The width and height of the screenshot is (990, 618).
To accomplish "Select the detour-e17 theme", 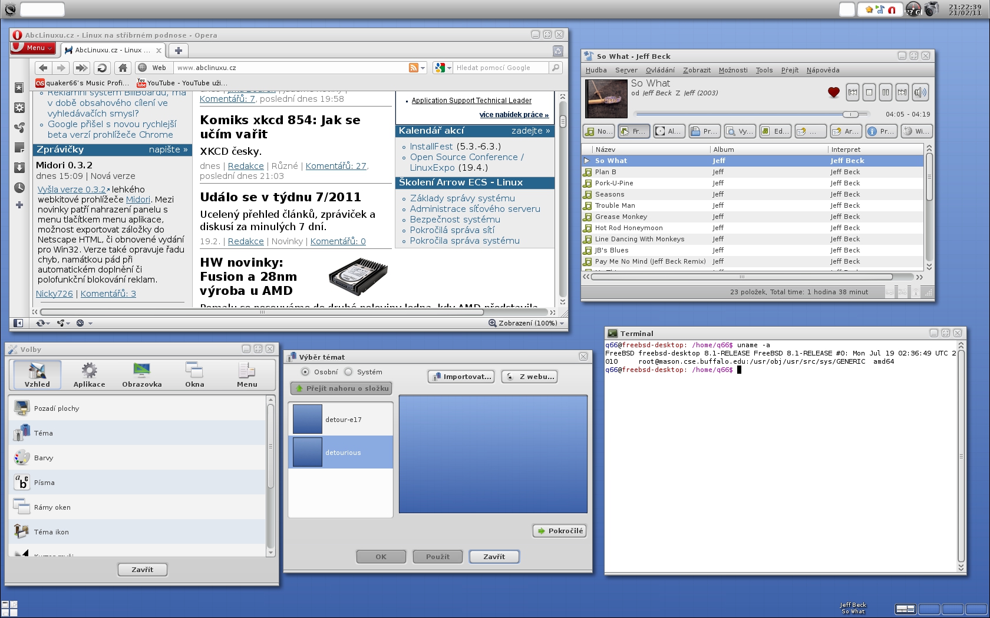I will (x=341, y=419).
